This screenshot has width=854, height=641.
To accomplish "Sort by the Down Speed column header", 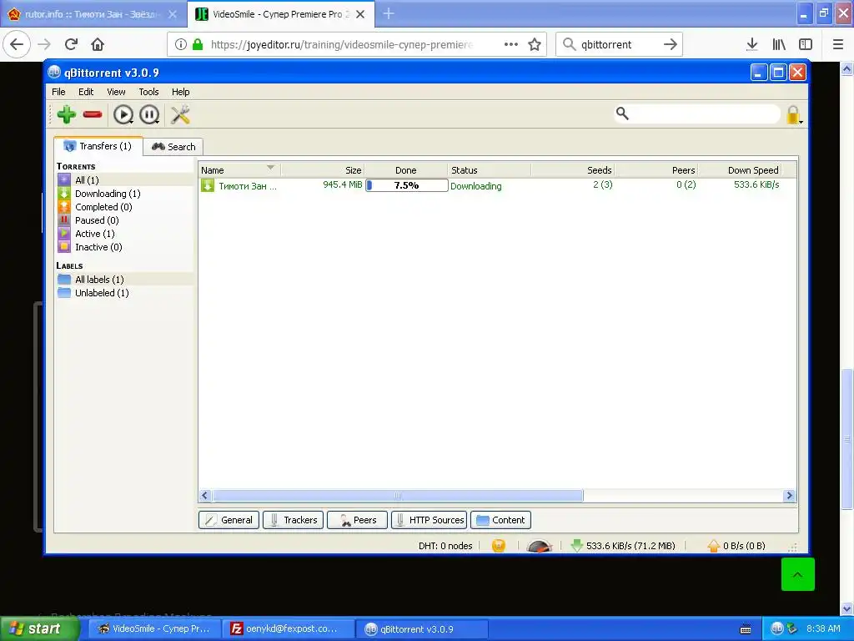I will (x=740, y=170).
